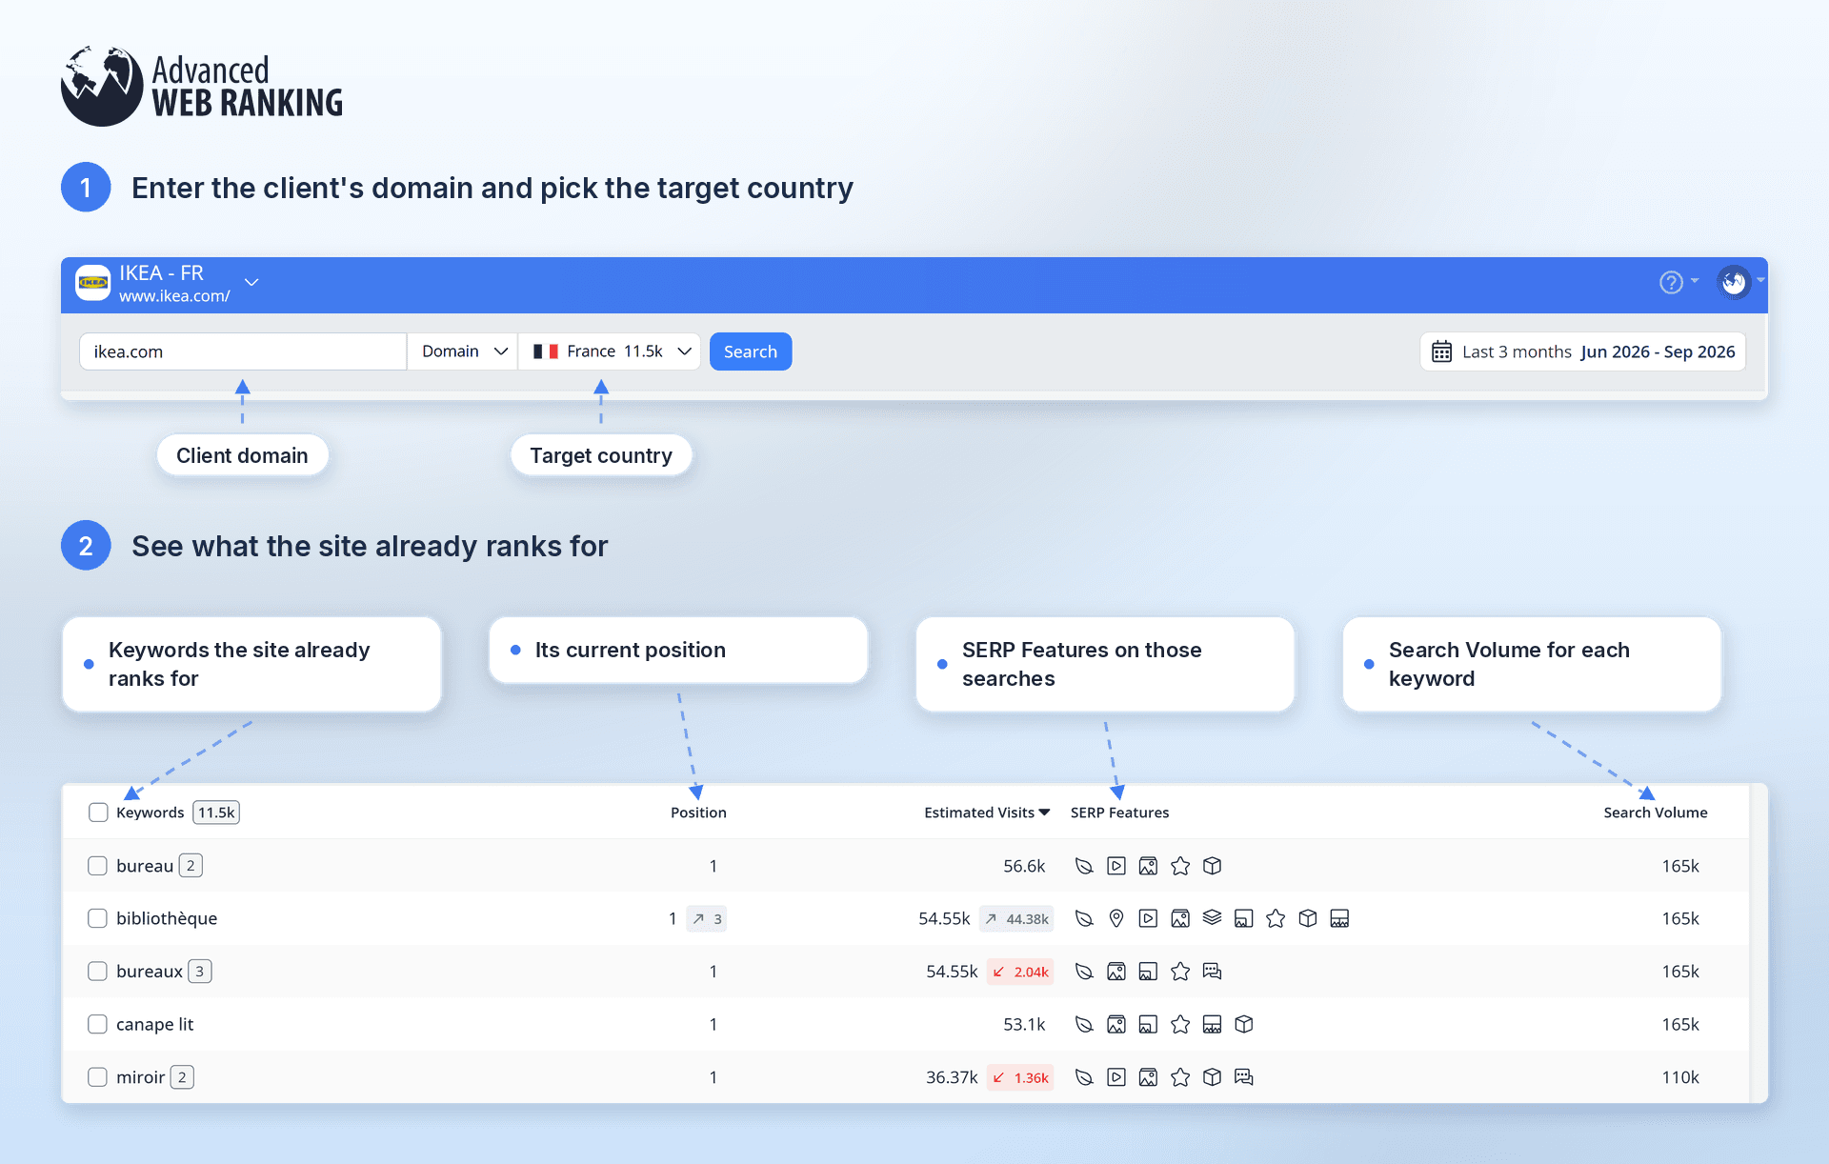Viewport: 1829px width, 1164px height.
Task: Click the cube icon in miroir row
Action: pos(1212,1077)
